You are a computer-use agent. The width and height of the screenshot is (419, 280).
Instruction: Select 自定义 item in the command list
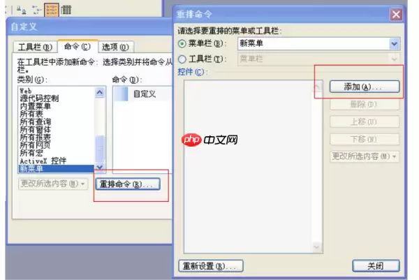[x=143, y=94]
